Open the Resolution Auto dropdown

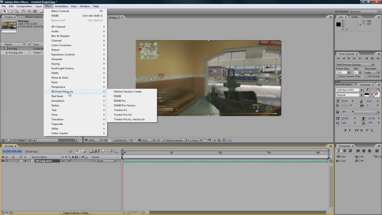[372, 72]
